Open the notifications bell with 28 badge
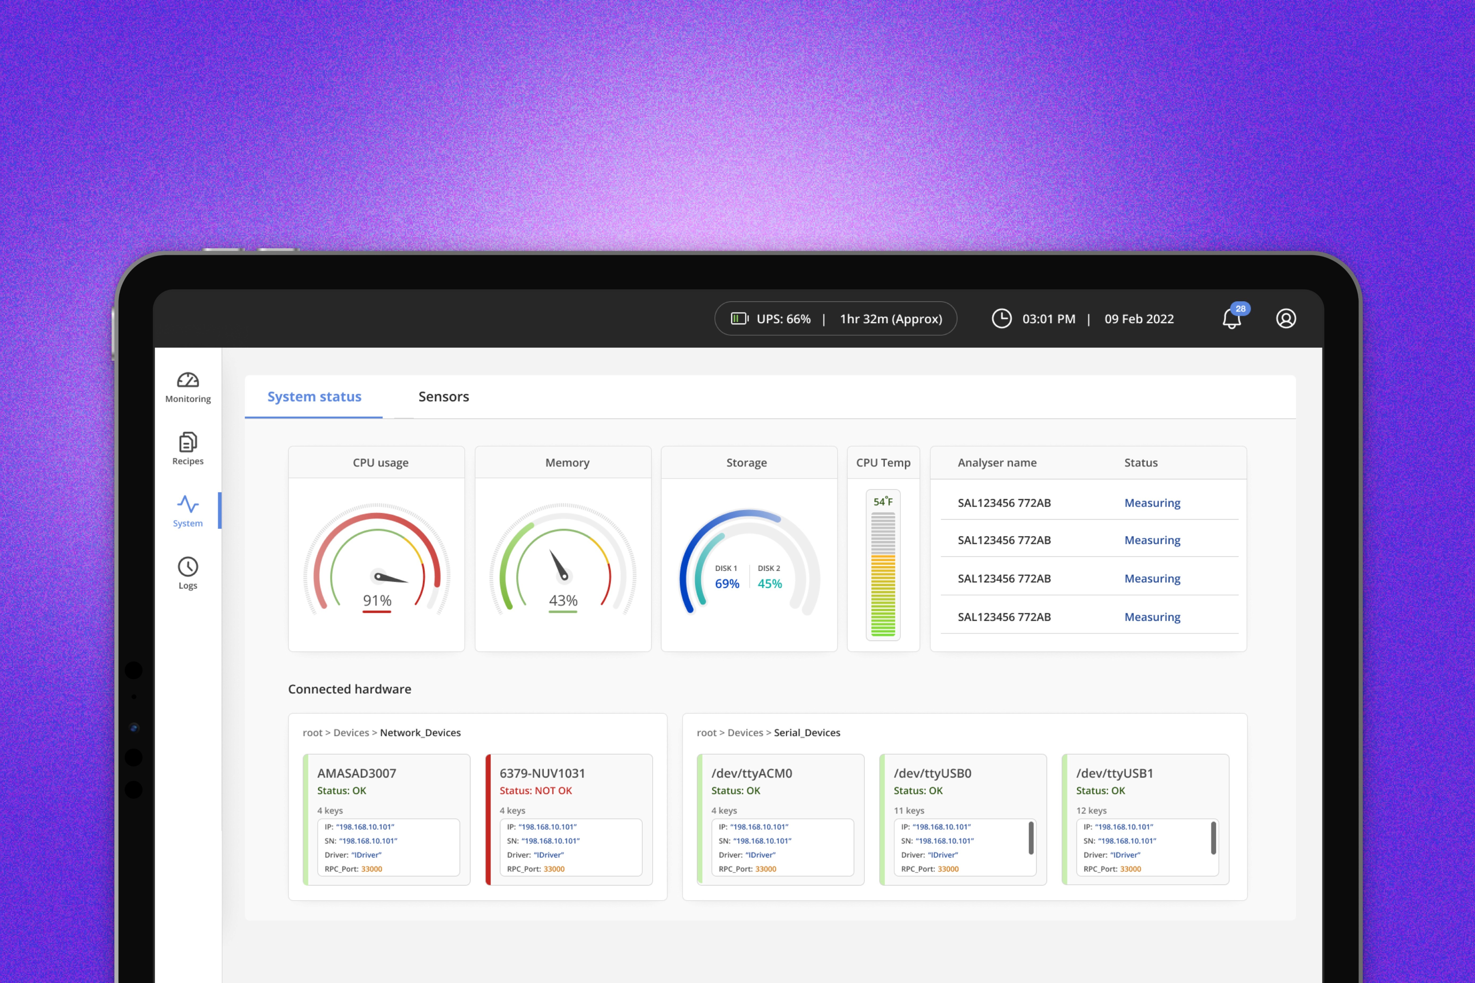1475x983 pixels. pos(1232,319)
